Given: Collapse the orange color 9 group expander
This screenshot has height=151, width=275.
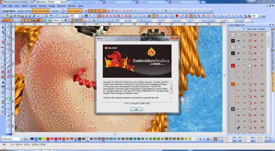Looking at the screenshot, I should tap(230, 84).
